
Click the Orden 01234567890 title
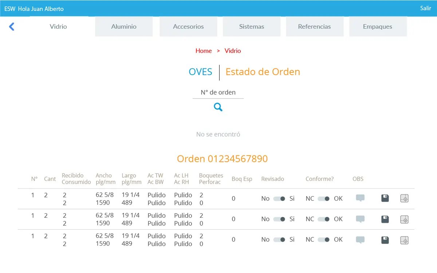(x=222, y=159)
